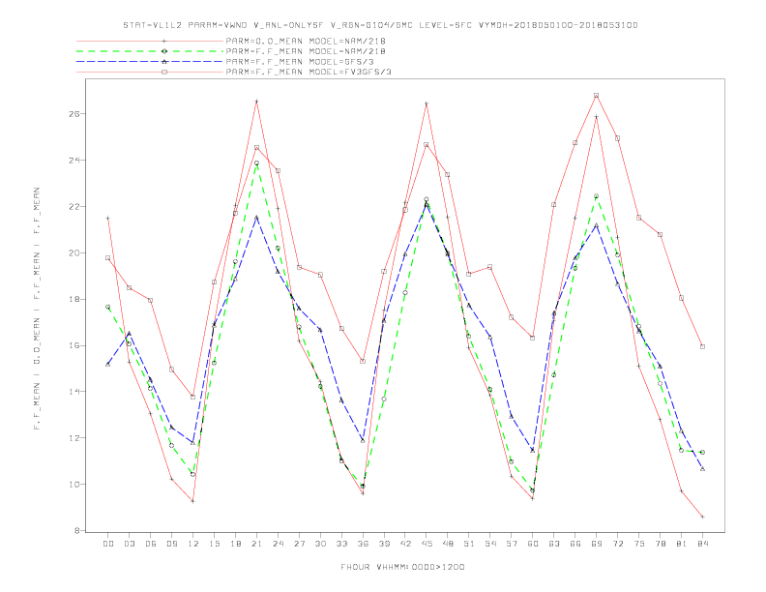Viewport: 766px width, 592px height.
Task: Click the observed plus data point peaking at hour 21
Action: point(256,102)
